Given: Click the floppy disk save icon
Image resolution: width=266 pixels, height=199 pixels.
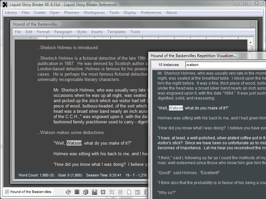Looking at the screenshot, I should click(x=94, y=192).
